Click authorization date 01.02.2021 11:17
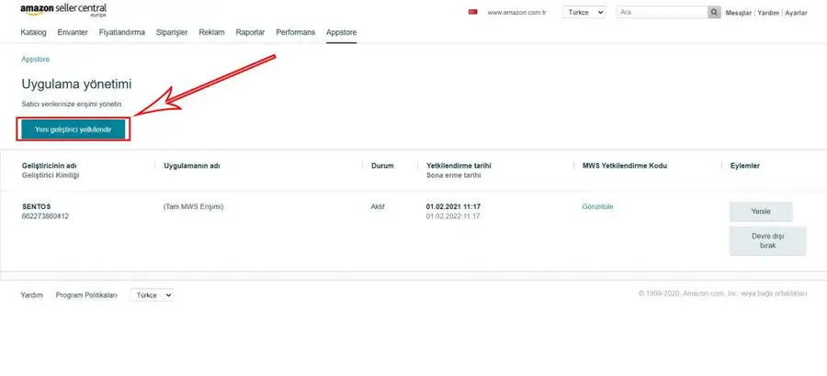 pyautogui.click(x=453, y=207)
